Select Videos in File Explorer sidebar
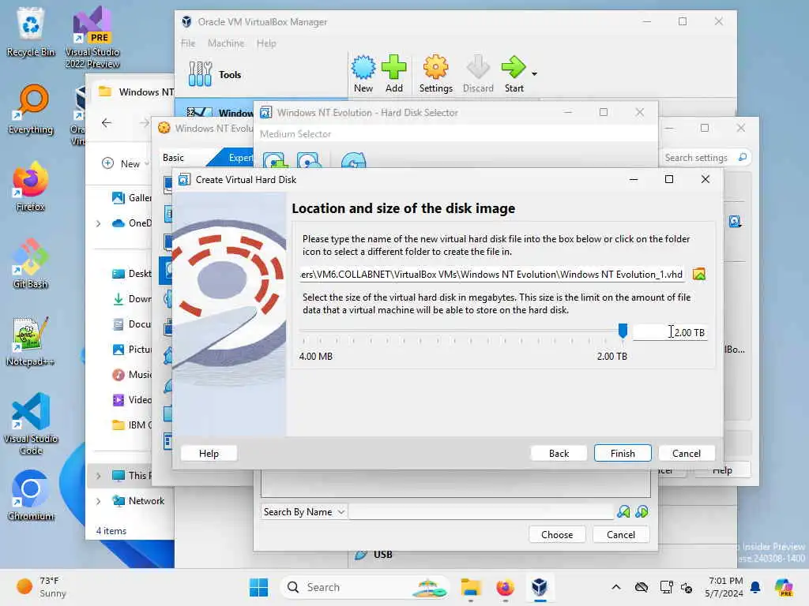The height and width of the screenshot is (606, 809). pos(132,400)
